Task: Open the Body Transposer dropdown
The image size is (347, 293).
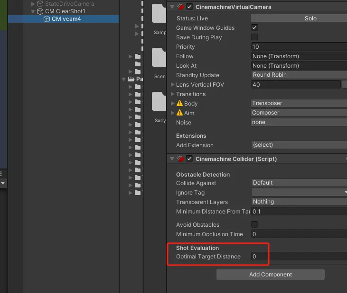Action: [299, 103]
